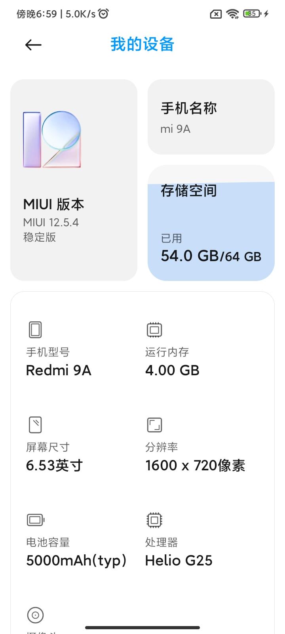Tap the Redmi 9A model text
The height and width of the screenshot is (634, 285).
pos(59,370)
